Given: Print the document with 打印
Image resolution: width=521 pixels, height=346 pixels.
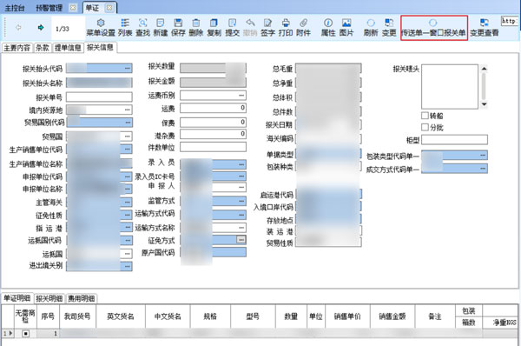Looking at the screenshot, I should click(286, 27).
